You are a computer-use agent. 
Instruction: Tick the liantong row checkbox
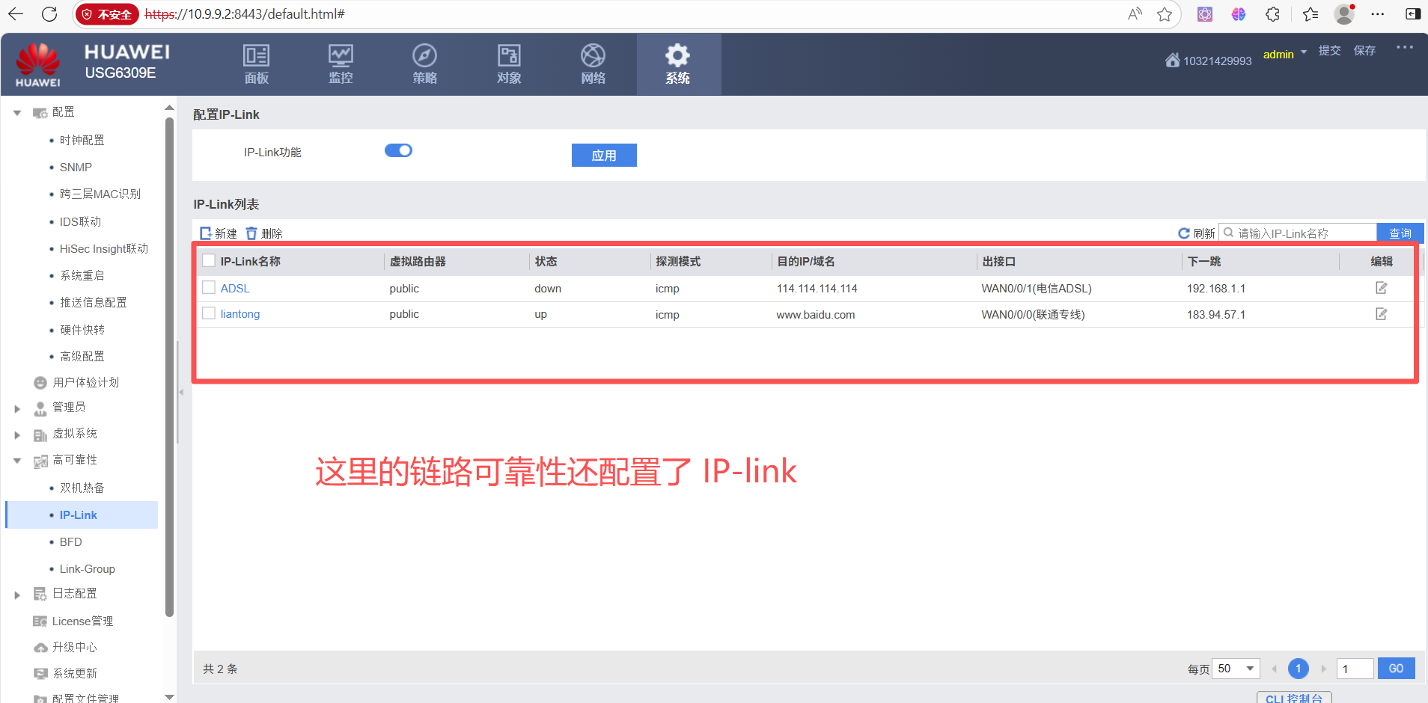209,313
